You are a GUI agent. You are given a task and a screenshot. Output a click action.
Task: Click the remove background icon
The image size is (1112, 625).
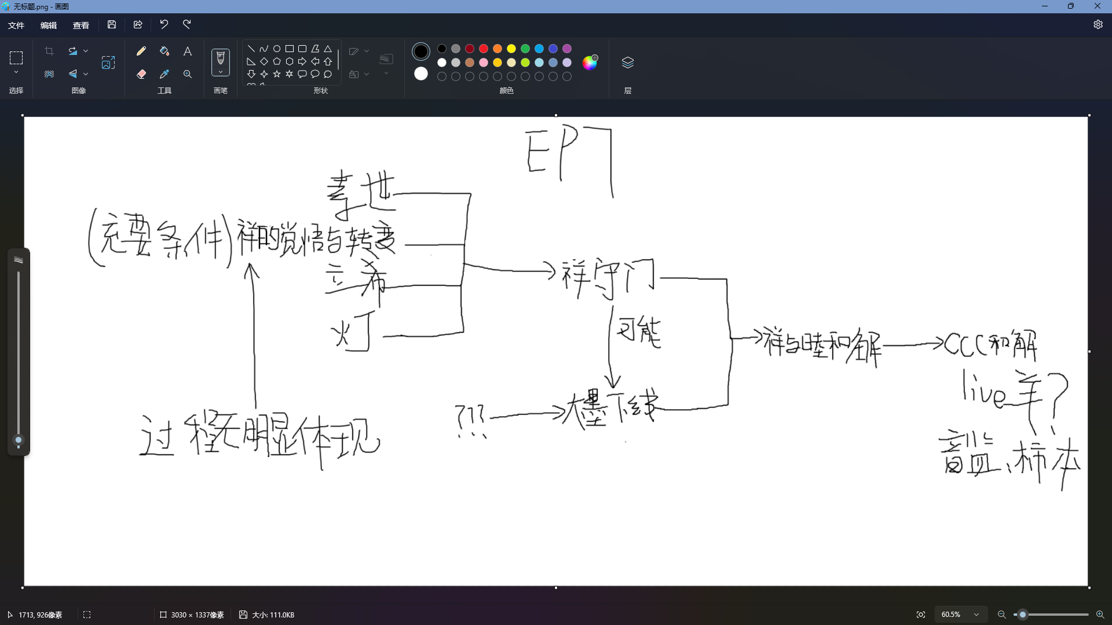pos(49,74)
